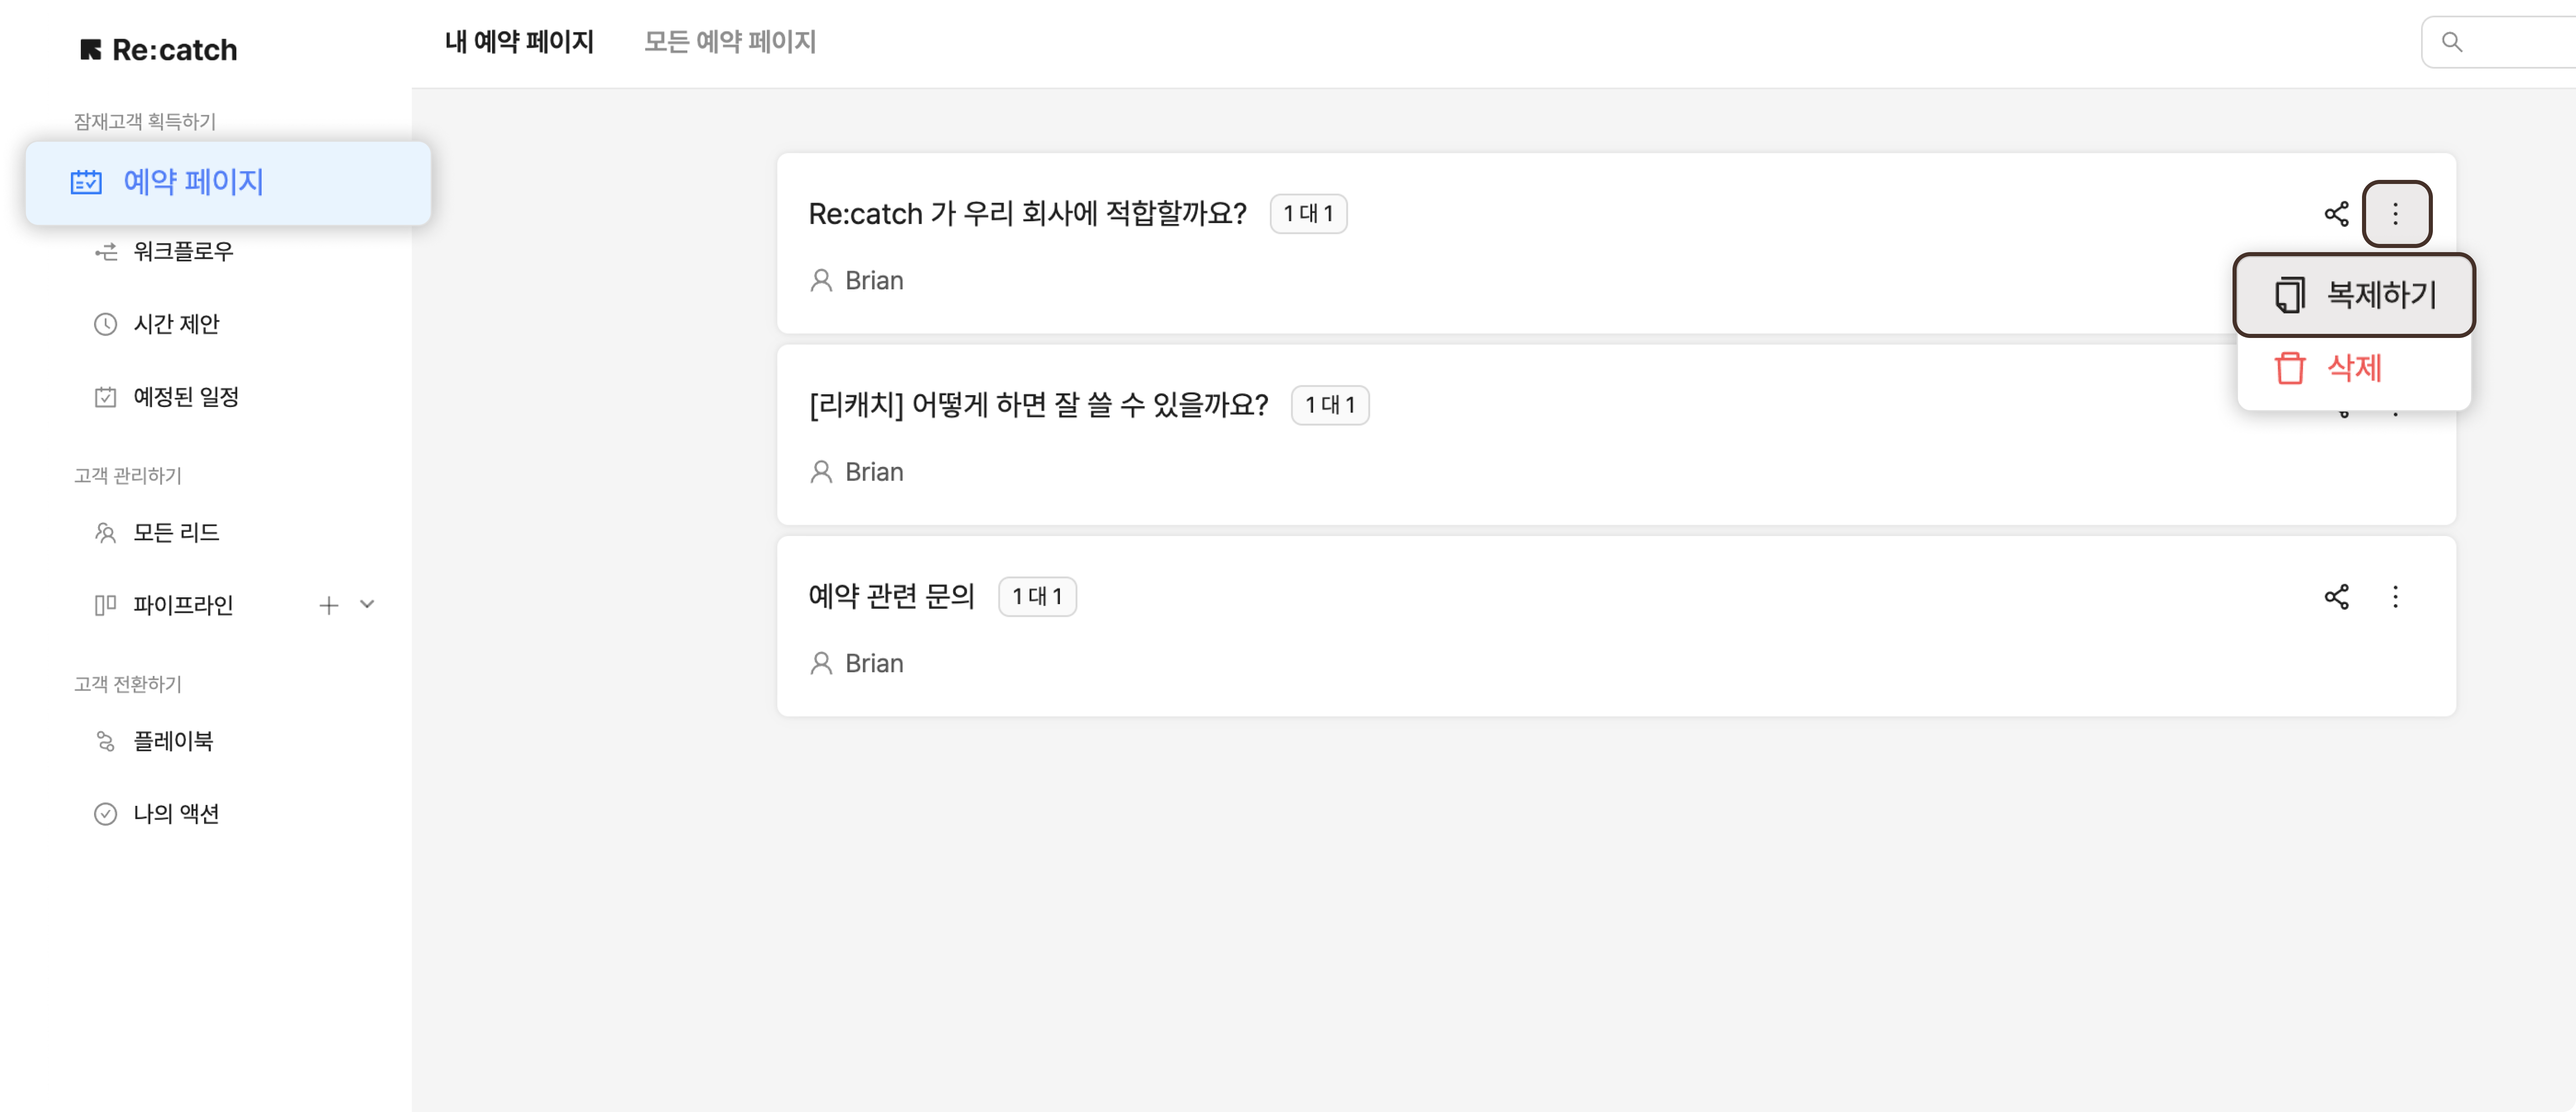This screenshot has height=1112, width=2576.
Task: Click the search magnifier icon
Action: [x=2452, y=42]
